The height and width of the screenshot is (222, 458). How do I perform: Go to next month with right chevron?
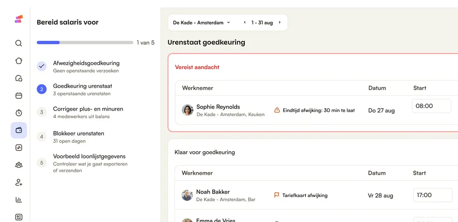pos(279,22)
